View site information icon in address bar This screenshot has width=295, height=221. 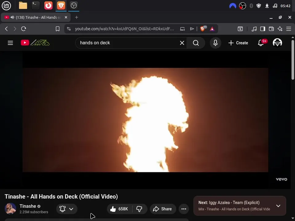pyautogui.click(x=69, y=29)
